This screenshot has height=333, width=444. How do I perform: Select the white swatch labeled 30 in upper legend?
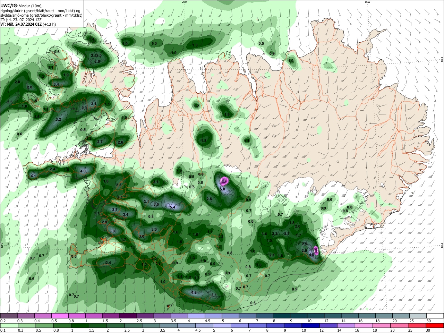point(435,316)
